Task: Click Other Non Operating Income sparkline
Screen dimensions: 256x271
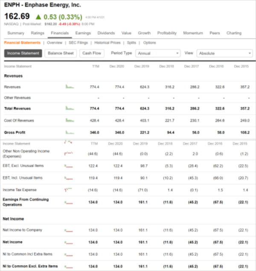Action: pyautogui.click(x=69, y=153)
